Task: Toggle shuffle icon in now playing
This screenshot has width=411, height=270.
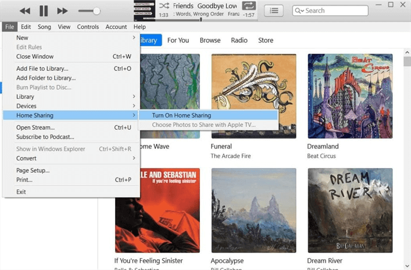Action: [164, 5]
